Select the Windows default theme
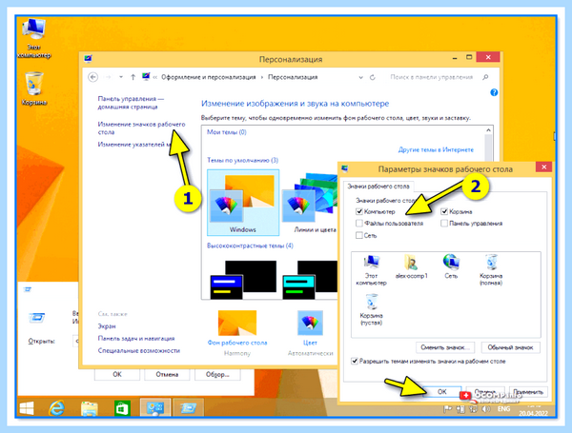Screen dimensions: 572x433 243,203
